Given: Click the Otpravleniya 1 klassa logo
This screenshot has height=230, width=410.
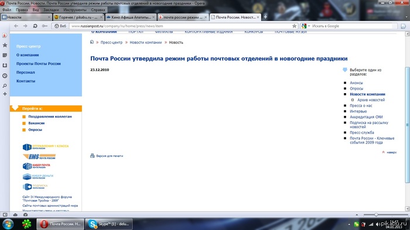Looking at the screenshot, I should pyautogui.click(x=46, y=147).
